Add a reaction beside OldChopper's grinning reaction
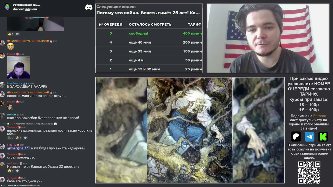This screenshot has width=333, height=187. coord(17,171)
